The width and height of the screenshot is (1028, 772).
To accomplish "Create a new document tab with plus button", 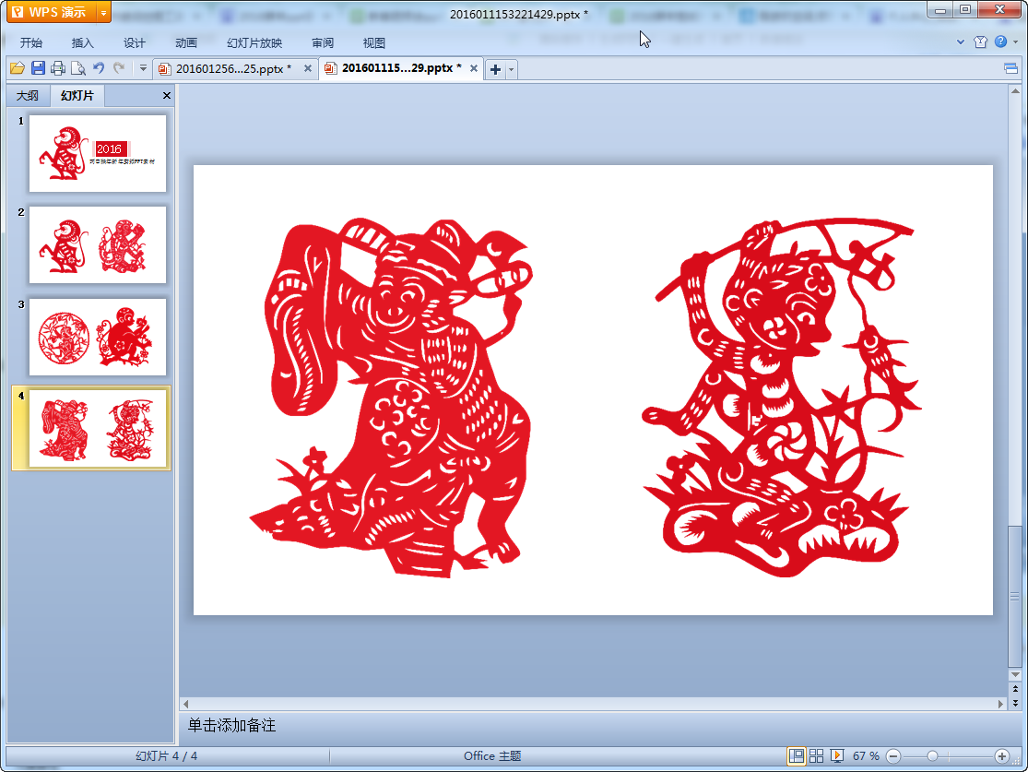I will [496, 69].
